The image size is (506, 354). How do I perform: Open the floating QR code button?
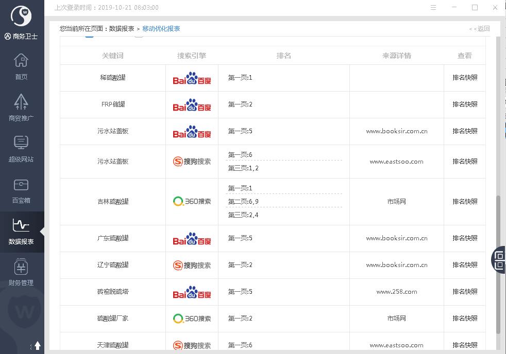tap(499, 259)
